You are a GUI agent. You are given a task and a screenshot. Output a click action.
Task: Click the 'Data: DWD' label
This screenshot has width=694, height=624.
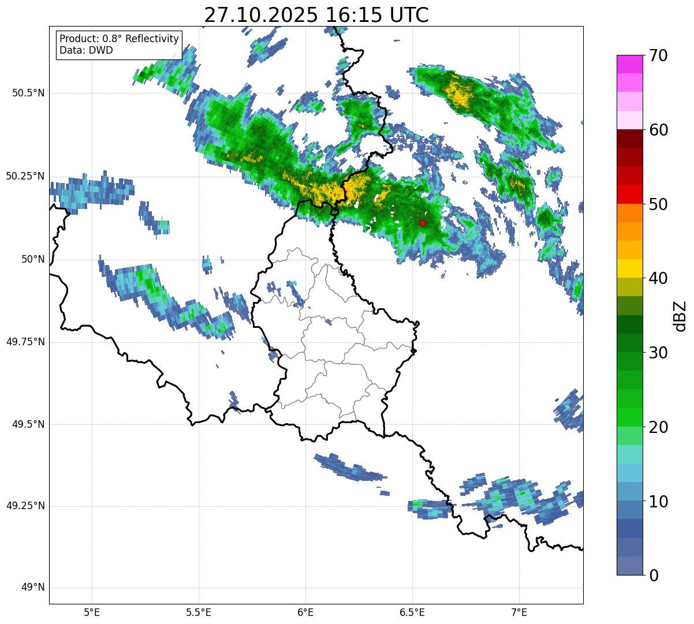[x=86, y=50]
